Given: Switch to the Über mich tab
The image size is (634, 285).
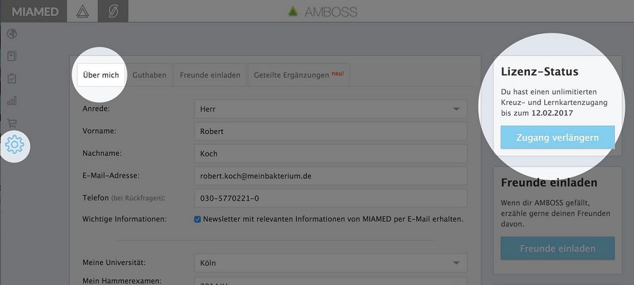Looking at the screenshot, I should (x=101, y=75).
